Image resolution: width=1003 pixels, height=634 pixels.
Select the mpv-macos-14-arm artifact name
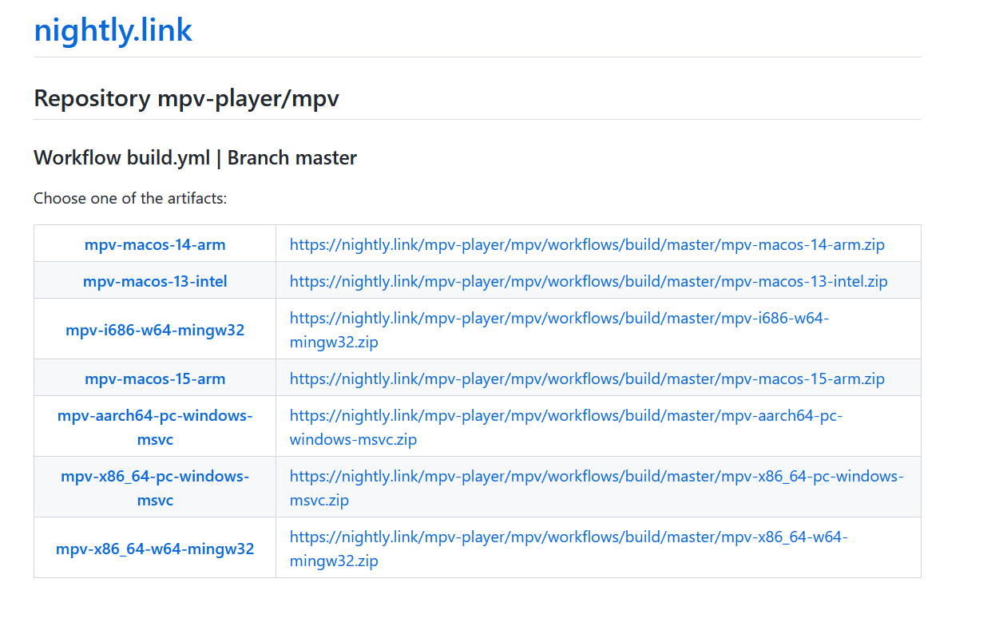coord(155,244)
